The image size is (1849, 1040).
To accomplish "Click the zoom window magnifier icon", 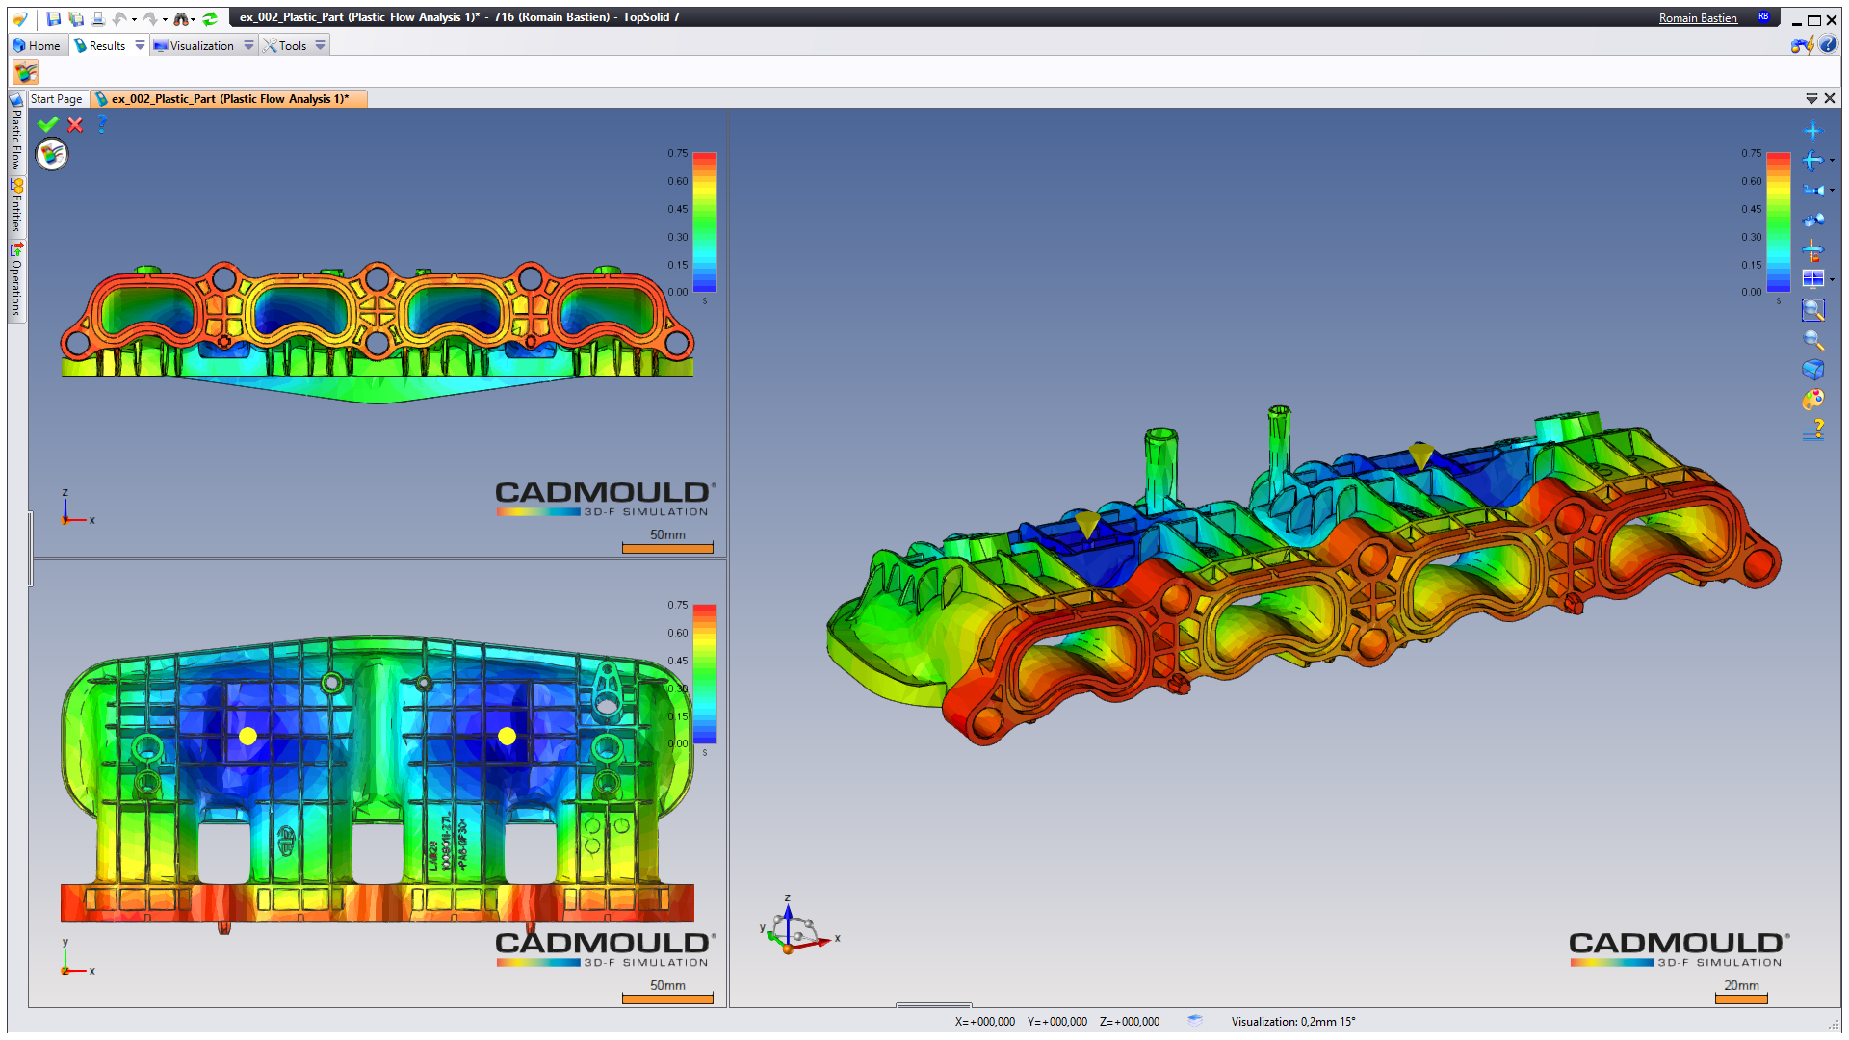I will click(x=1812, y=310).
